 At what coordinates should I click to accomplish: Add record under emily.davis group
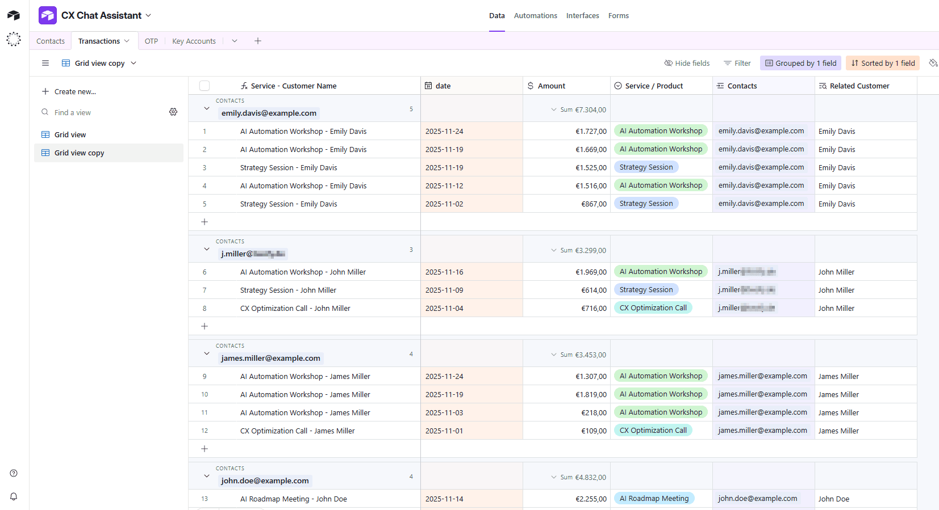205,222
